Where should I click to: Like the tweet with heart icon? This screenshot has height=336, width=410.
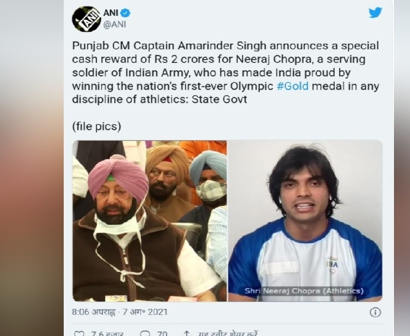(79, 333)
